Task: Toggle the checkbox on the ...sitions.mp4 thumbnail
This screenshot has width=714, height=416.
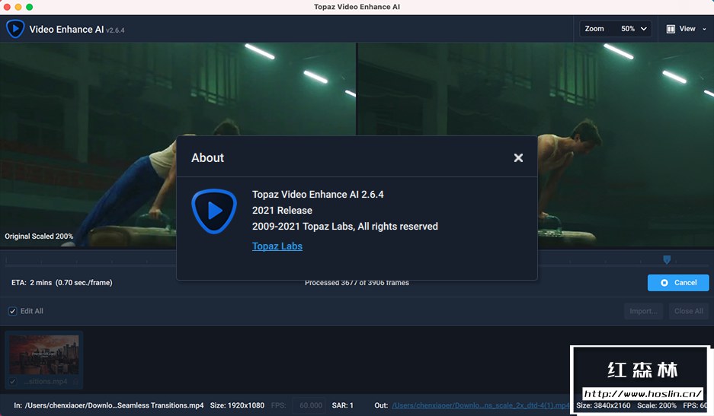Action: click(13, 382)
